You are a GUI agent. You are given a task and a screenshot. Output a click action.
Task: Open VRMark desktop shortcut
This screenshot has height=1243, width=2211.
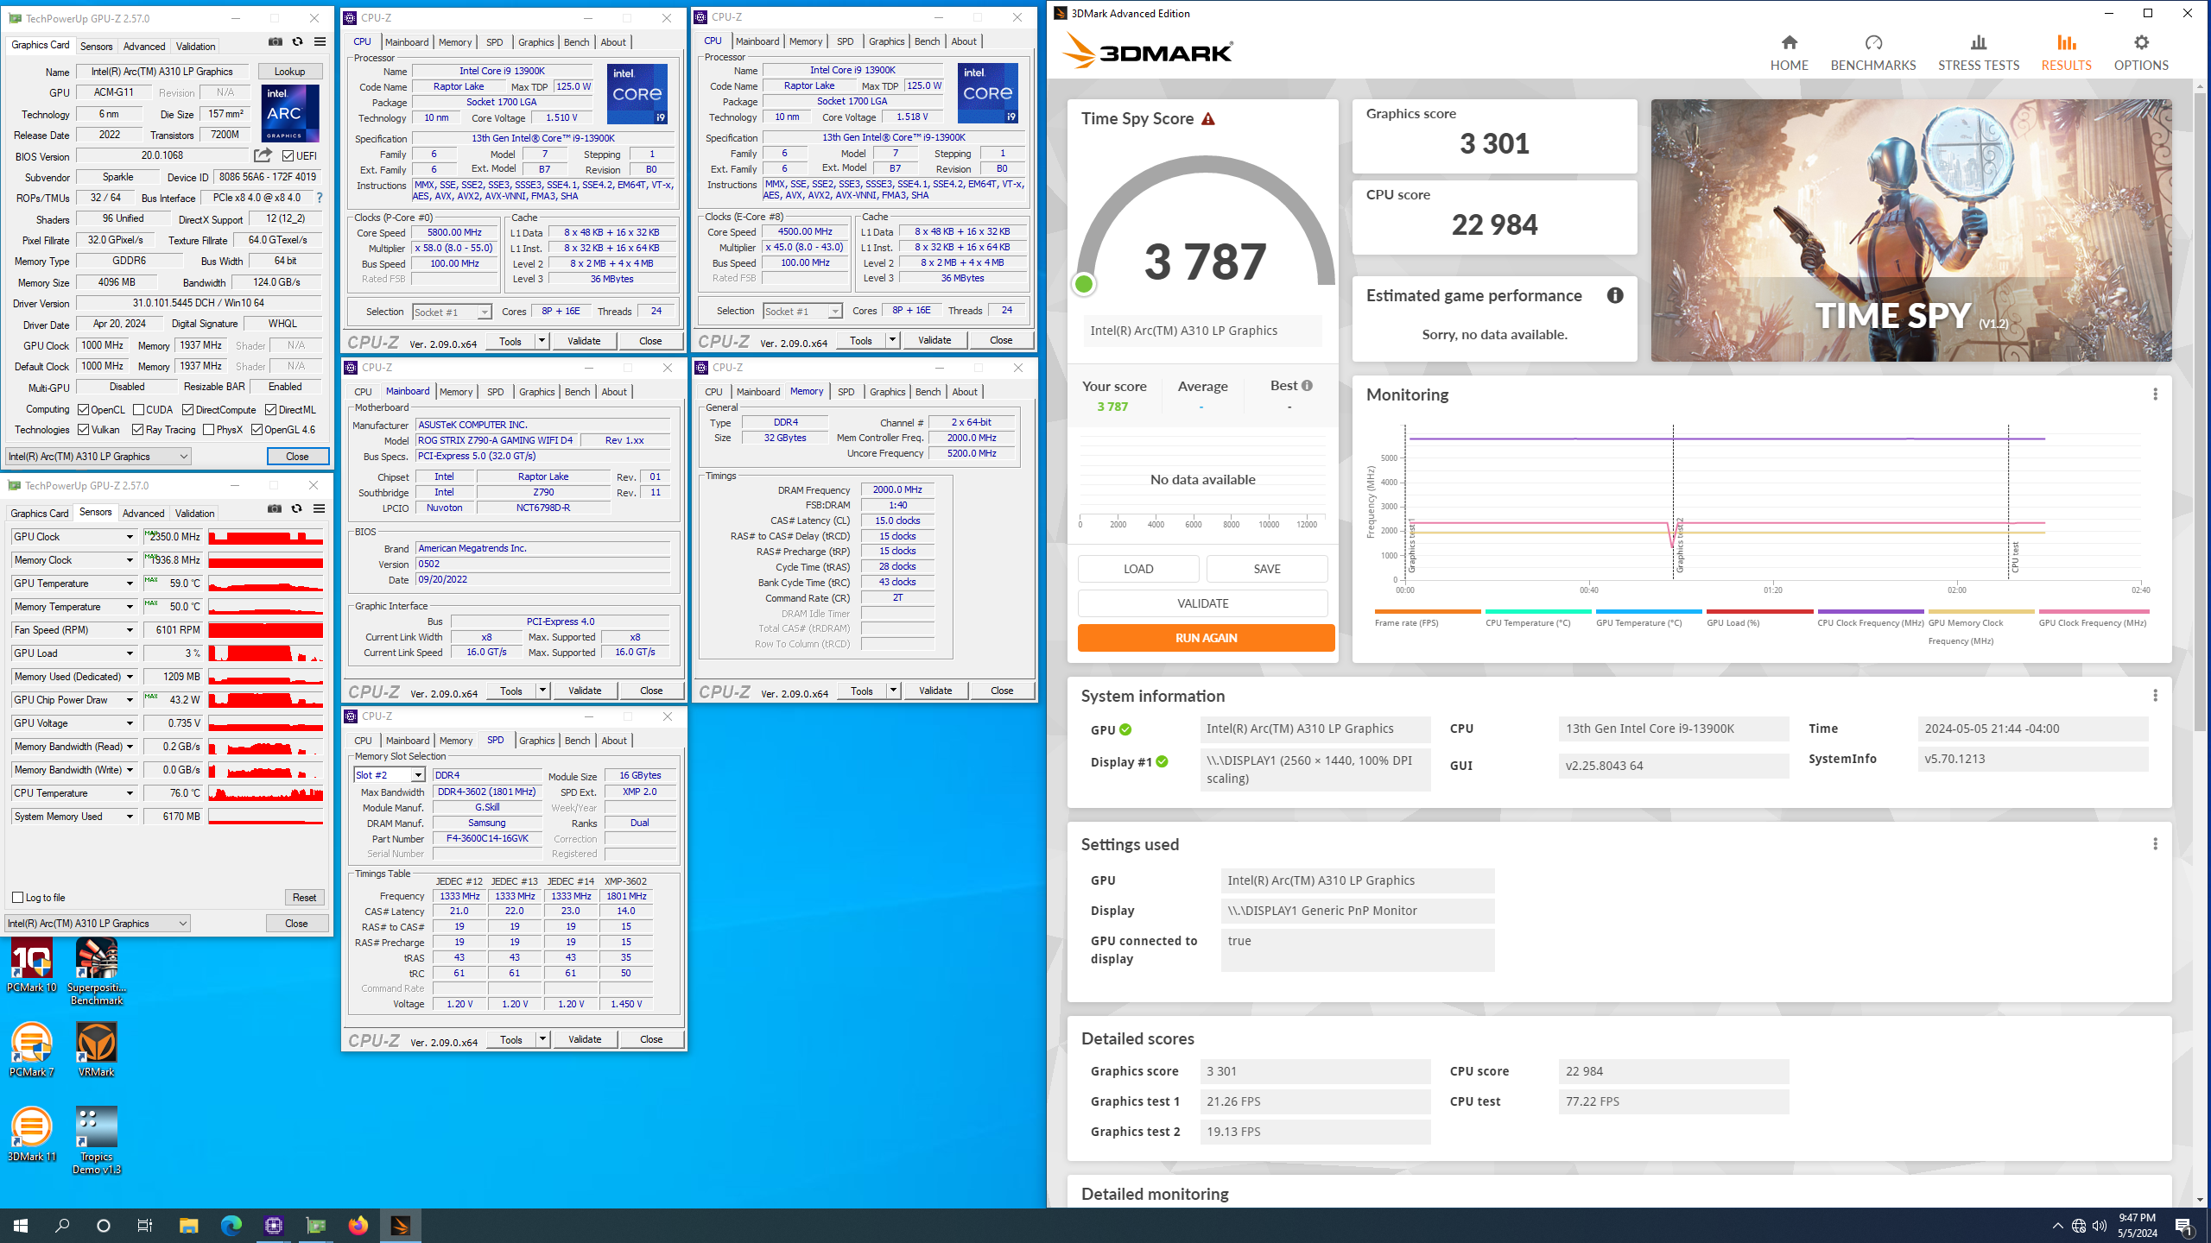coord(97,1049)
